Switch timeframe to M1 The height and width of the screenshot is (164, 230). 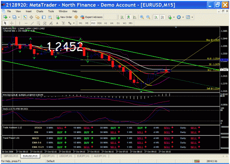tap(81, 23)
